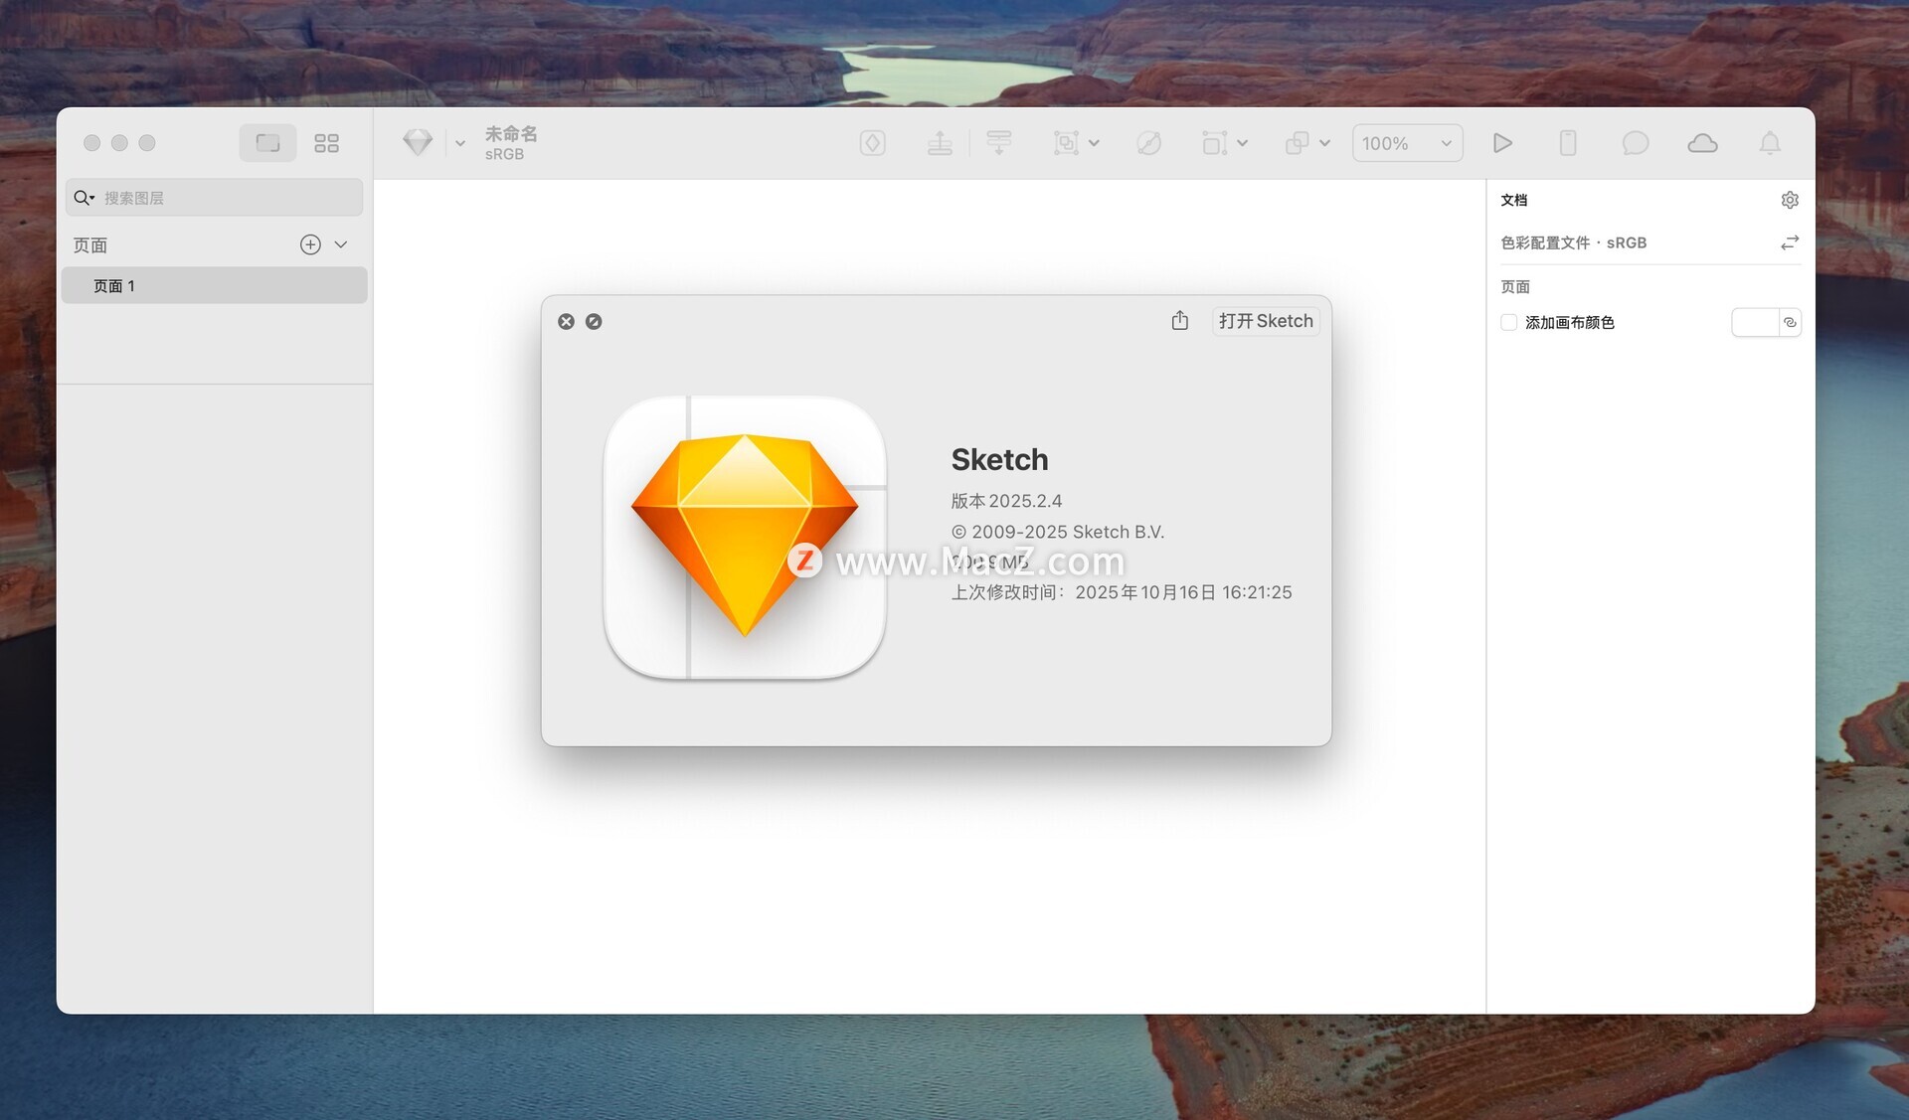Select 页面 1 in the pages list

coord(214,286)
